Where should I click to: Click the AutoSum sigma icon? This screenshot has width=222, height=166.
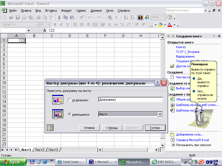coord(116,17)
